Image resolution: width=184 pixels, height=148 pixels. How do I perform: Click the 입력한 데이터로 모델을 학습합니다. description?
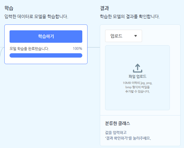36,16
